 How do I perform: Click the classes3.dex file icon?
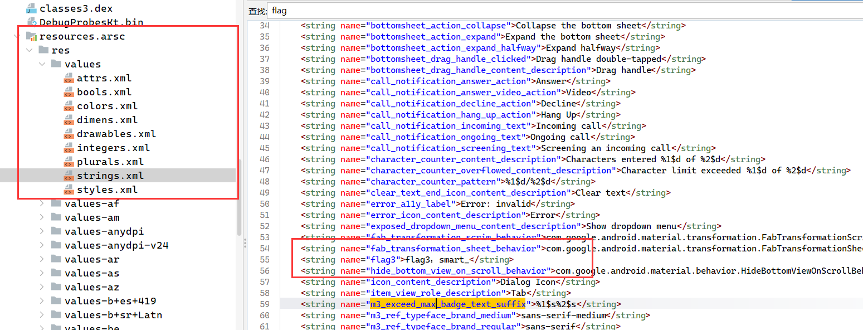point(31,8)
